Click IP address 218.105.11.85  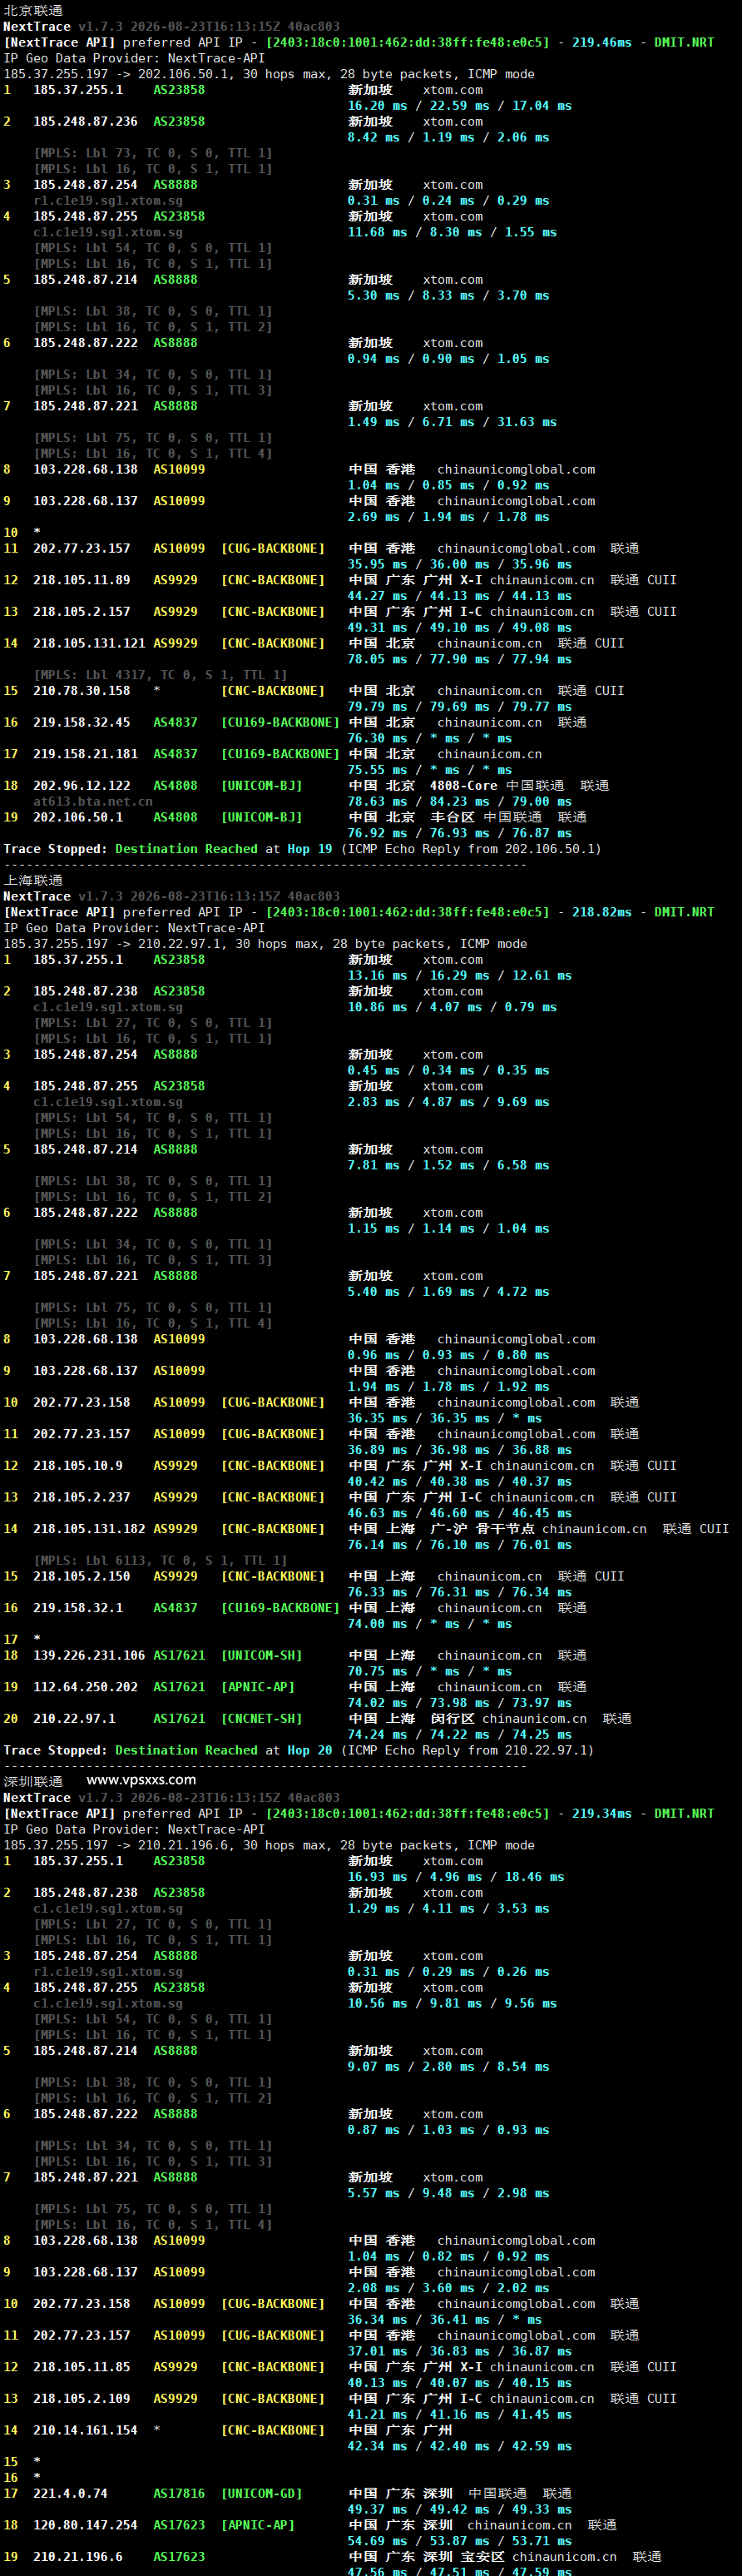tap(81, 2367)
